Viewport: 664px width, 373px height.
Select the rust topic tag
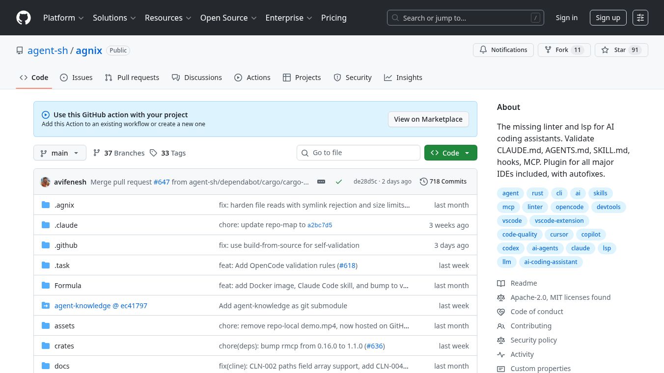pyautogui.click(x=537, y=193)
